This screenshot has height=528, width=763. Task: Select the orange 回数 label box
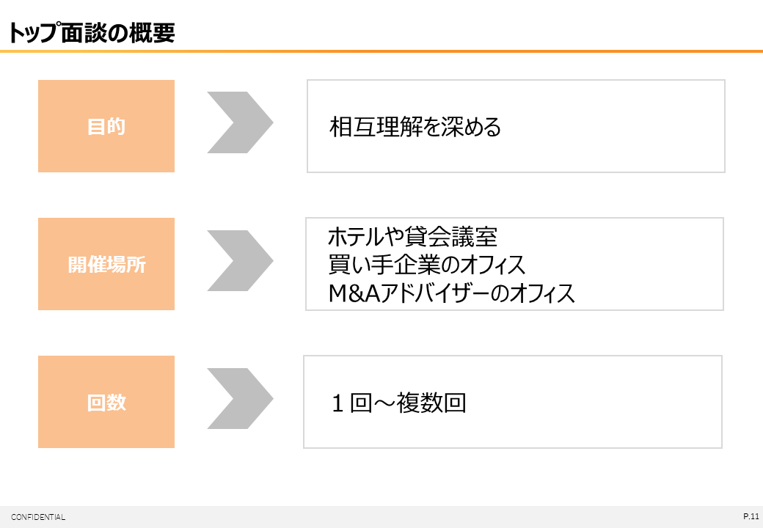(x=106, y=402)
